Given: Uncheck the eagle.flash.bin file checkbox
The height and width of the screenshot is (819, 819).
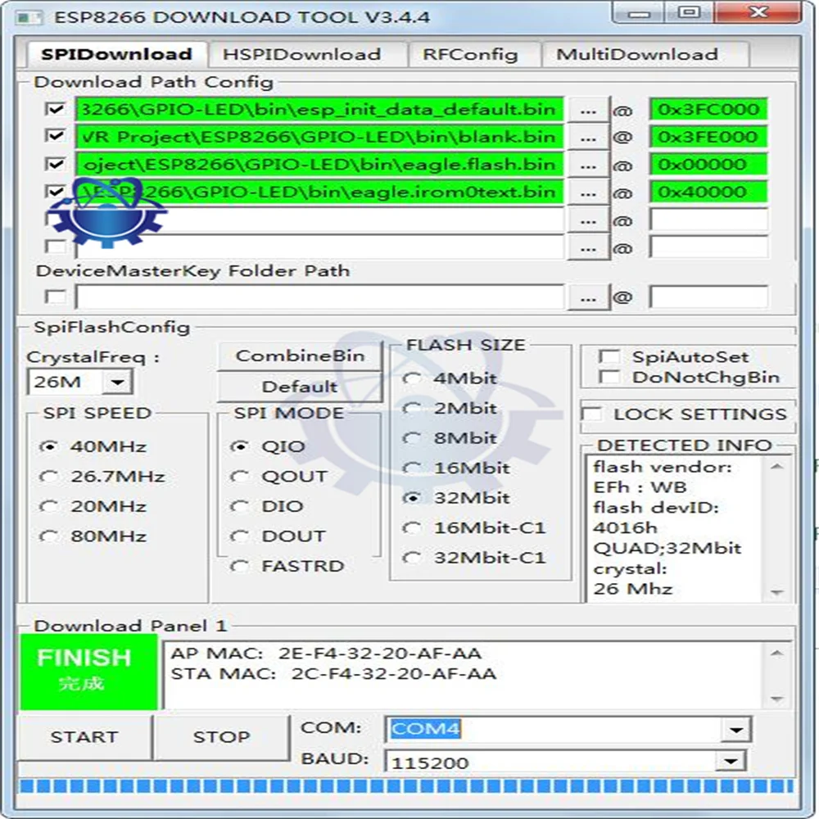Looking at the screenshot, I should (x=56, y=164).
